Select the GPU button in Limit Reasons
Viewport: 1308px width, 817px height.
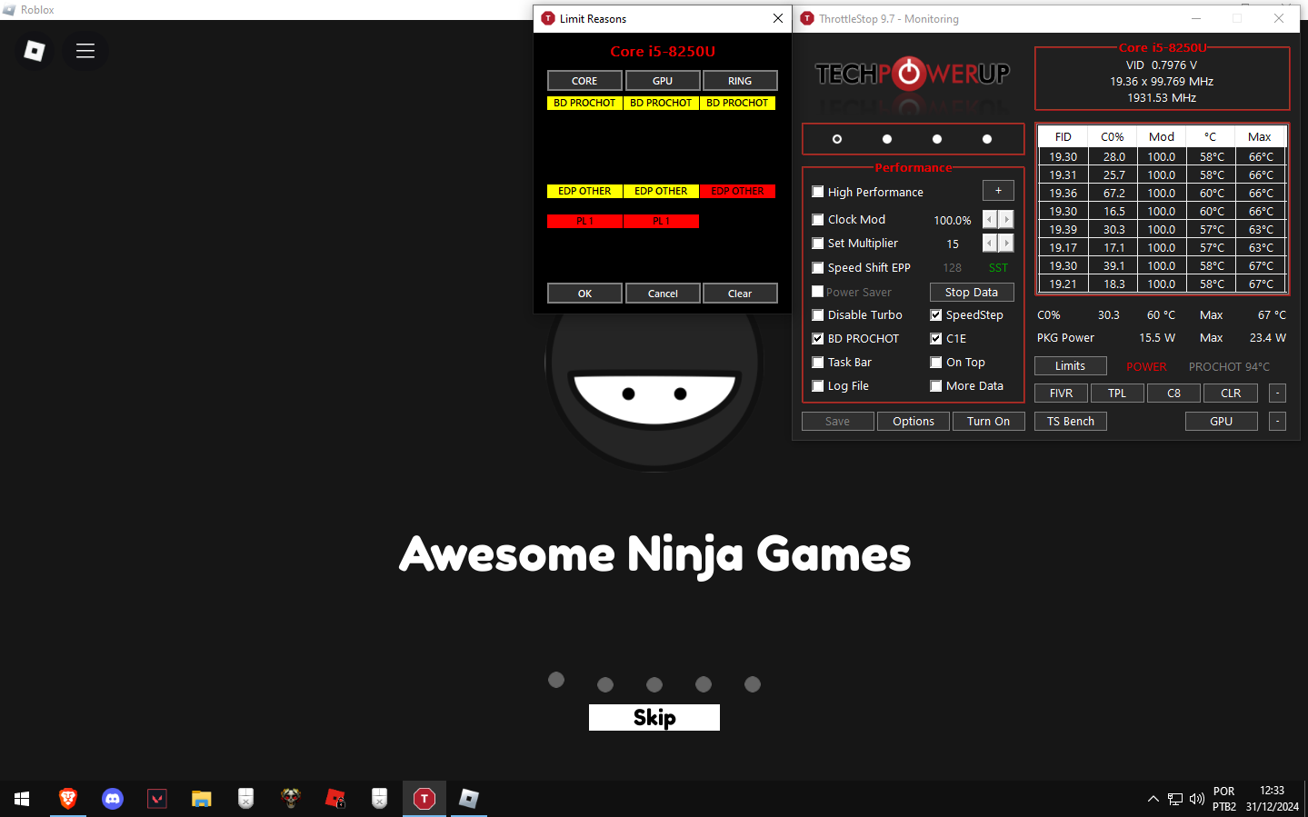tap(663, 81)
